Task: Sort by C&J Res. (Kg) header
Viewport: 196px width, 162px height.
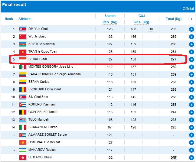Action: (x=142, y=22)
